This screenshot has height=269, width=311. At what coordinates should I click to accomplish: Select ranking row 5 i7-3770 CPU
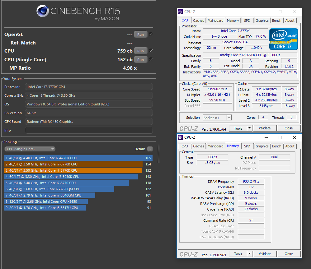pos(78,183)
